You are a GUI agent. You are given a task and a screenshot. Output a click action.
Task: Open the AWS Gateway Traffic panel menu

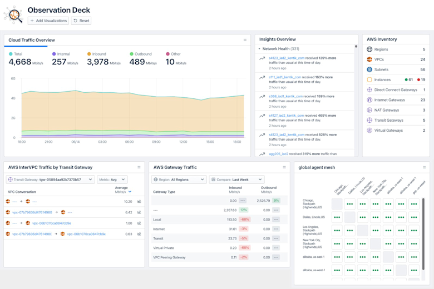pos(284,167)
